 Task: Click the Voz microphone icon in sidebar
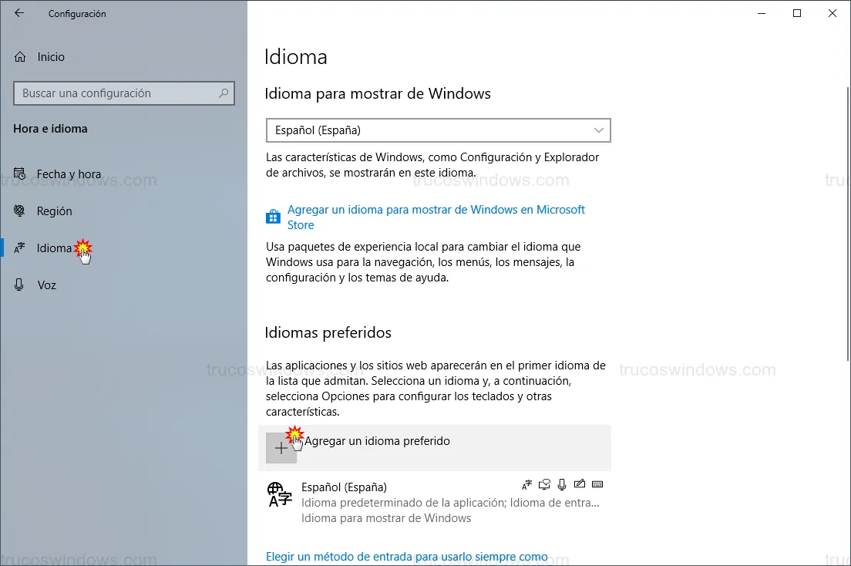point(20,285)
